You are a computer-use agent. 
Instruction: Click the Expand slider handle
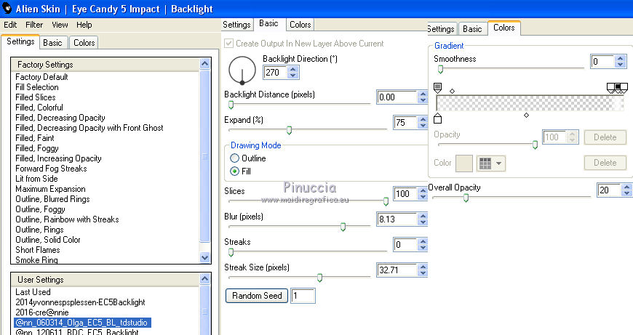pyautogui.click(x=289, y=130)
